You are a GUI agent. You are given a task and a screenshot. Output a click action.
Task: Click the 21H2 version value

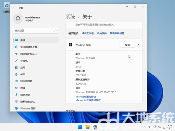[78, 67]
